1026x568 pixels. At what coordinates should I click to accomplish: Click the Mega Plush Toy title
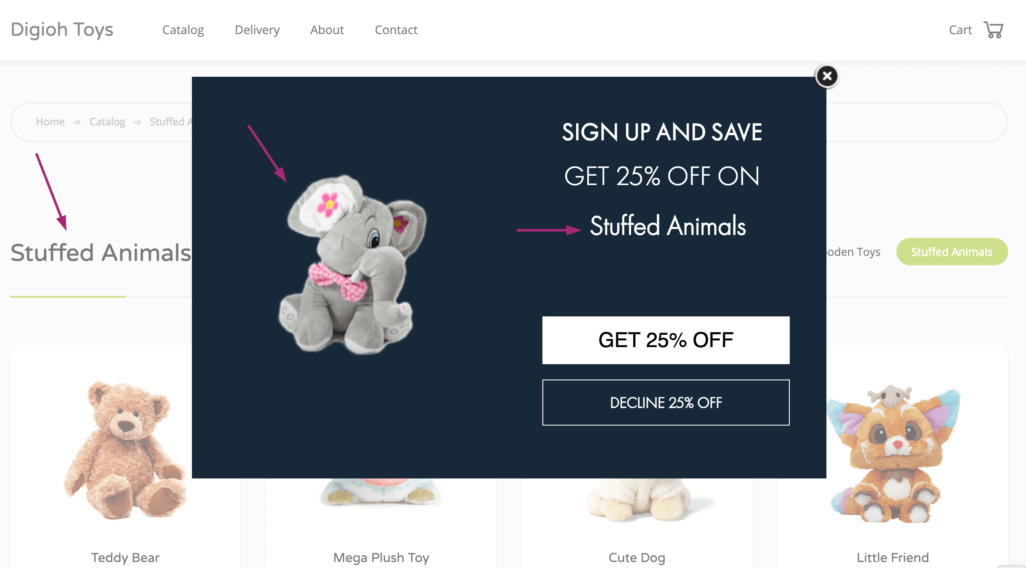pyautogui.click(x=381, y=558)
